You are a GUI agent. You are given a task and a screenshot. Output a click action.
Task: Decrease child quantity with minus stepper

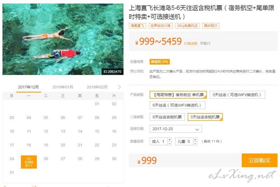pos(195,143)
